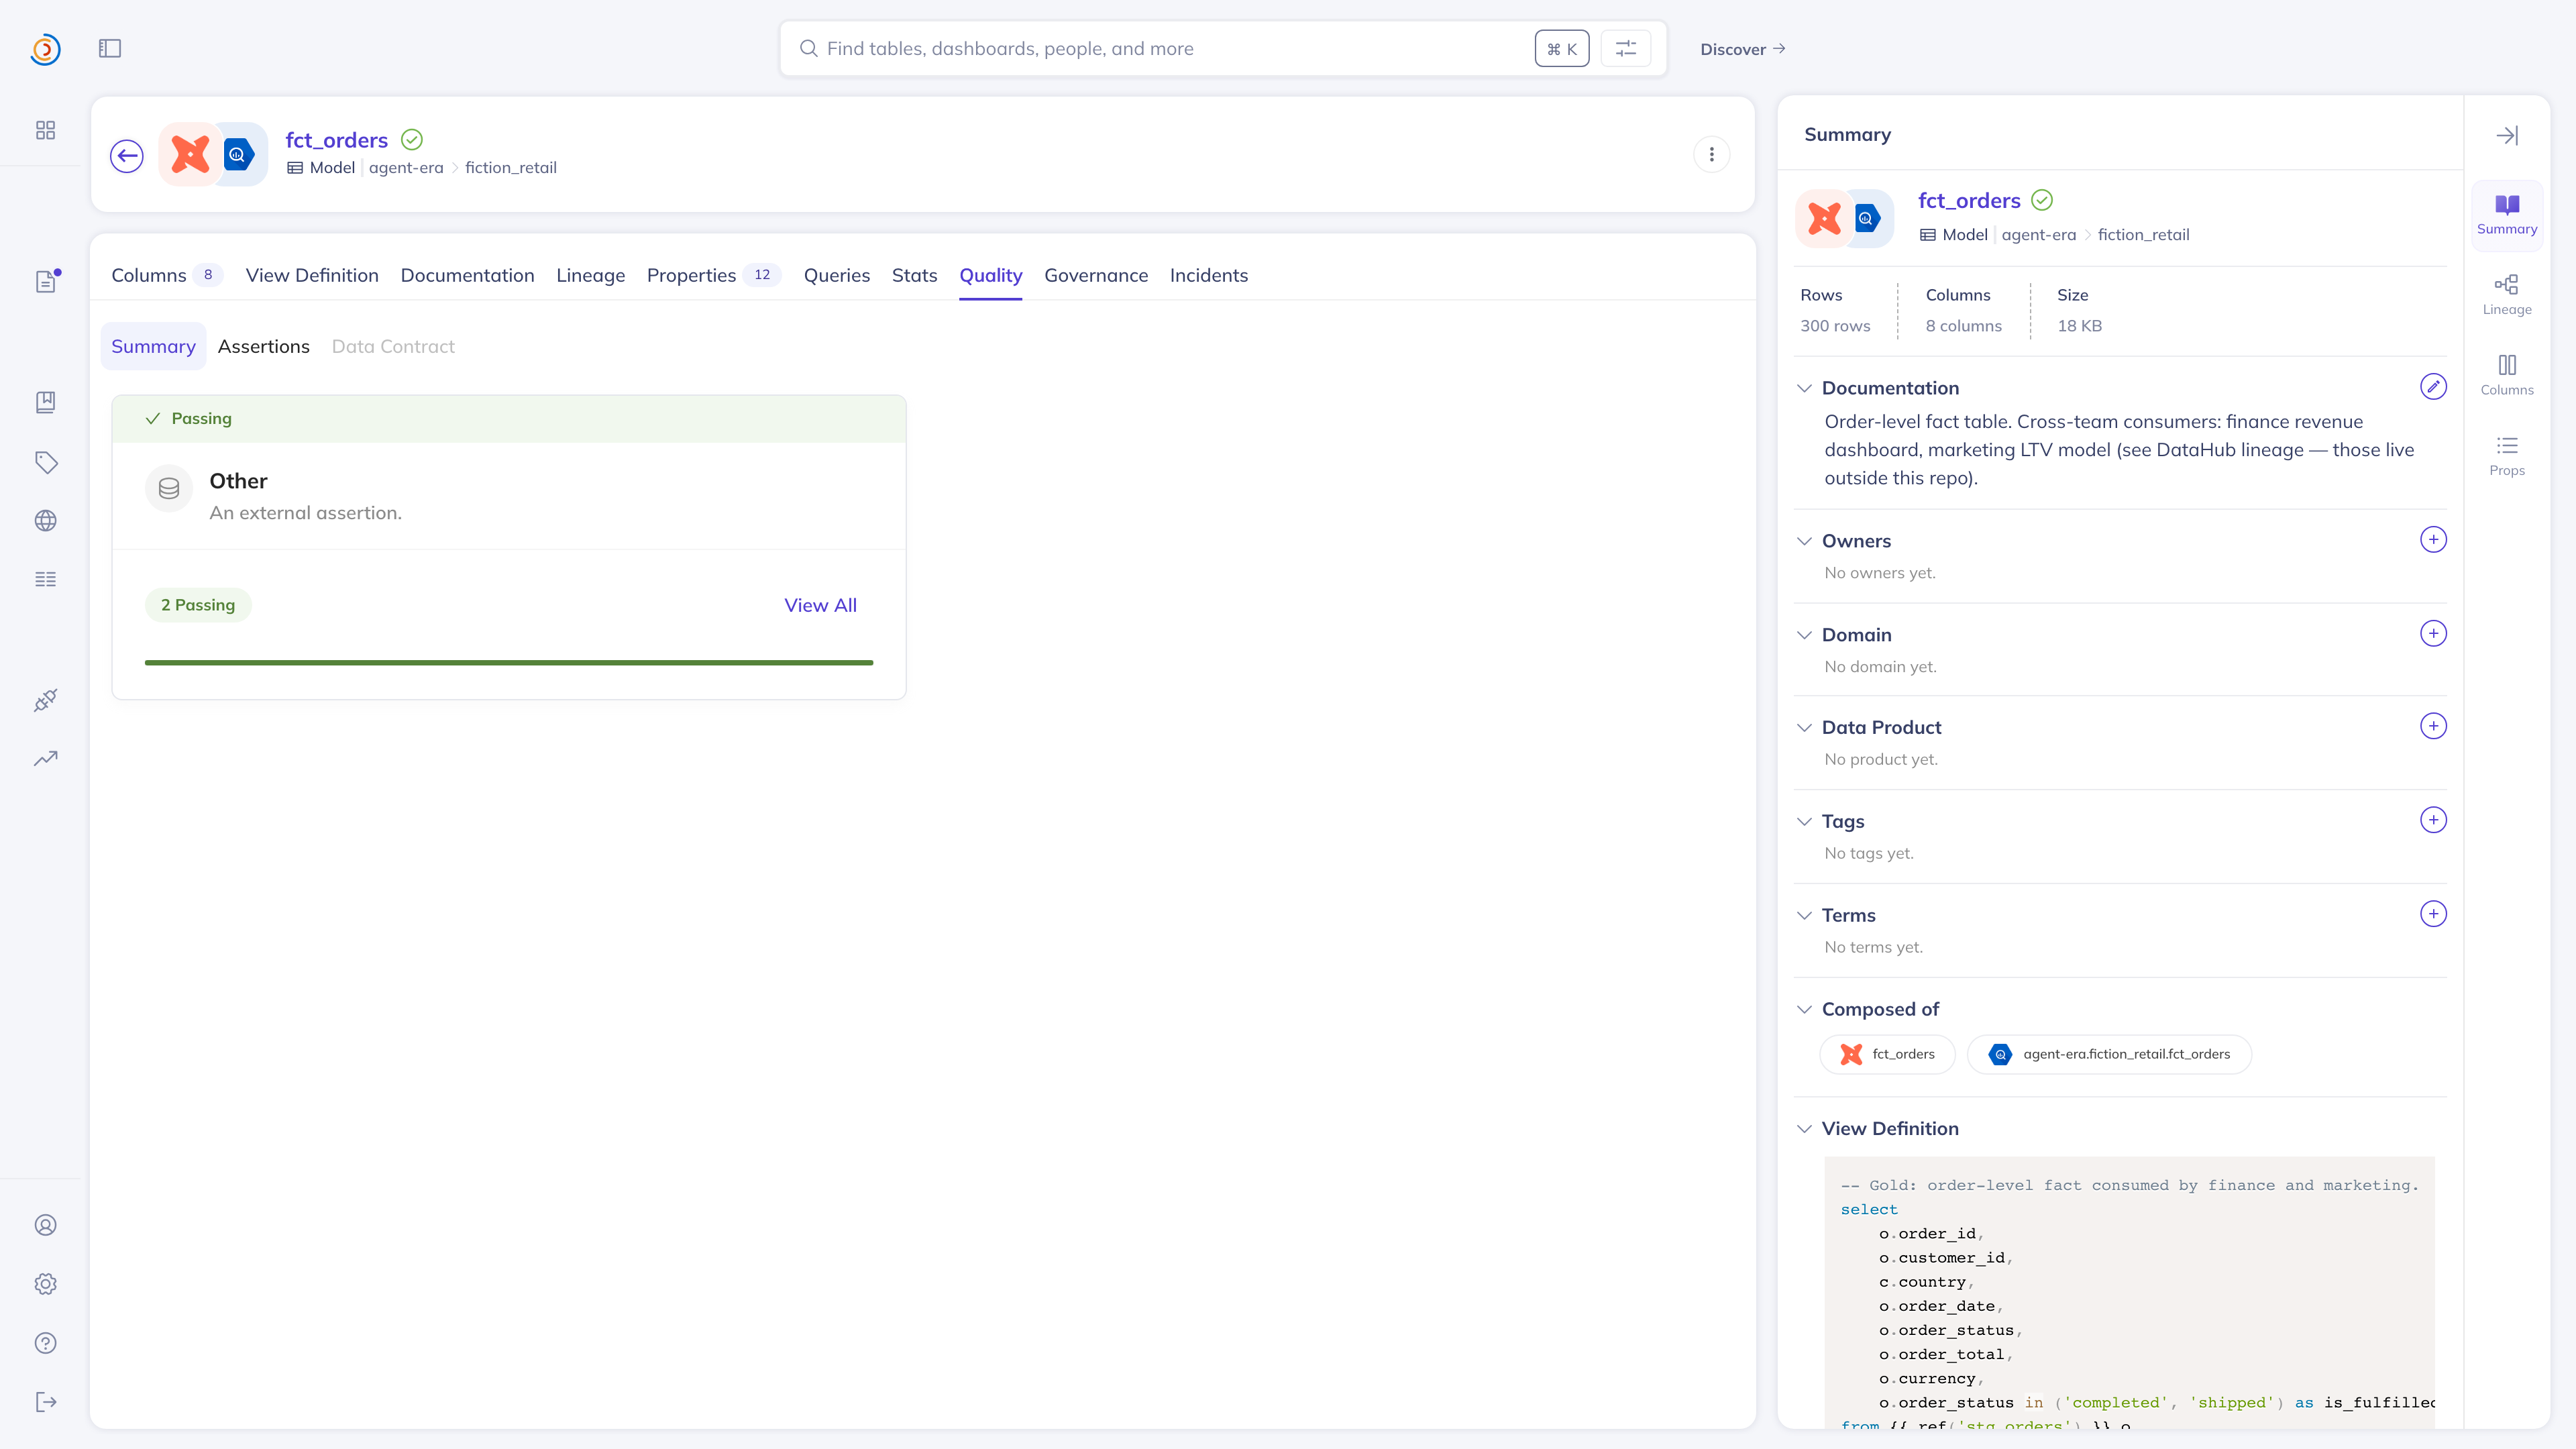Viewport: 2576px width, 1449px height.
Task: Collapse the Documentation section
Action: point(1804,388)
